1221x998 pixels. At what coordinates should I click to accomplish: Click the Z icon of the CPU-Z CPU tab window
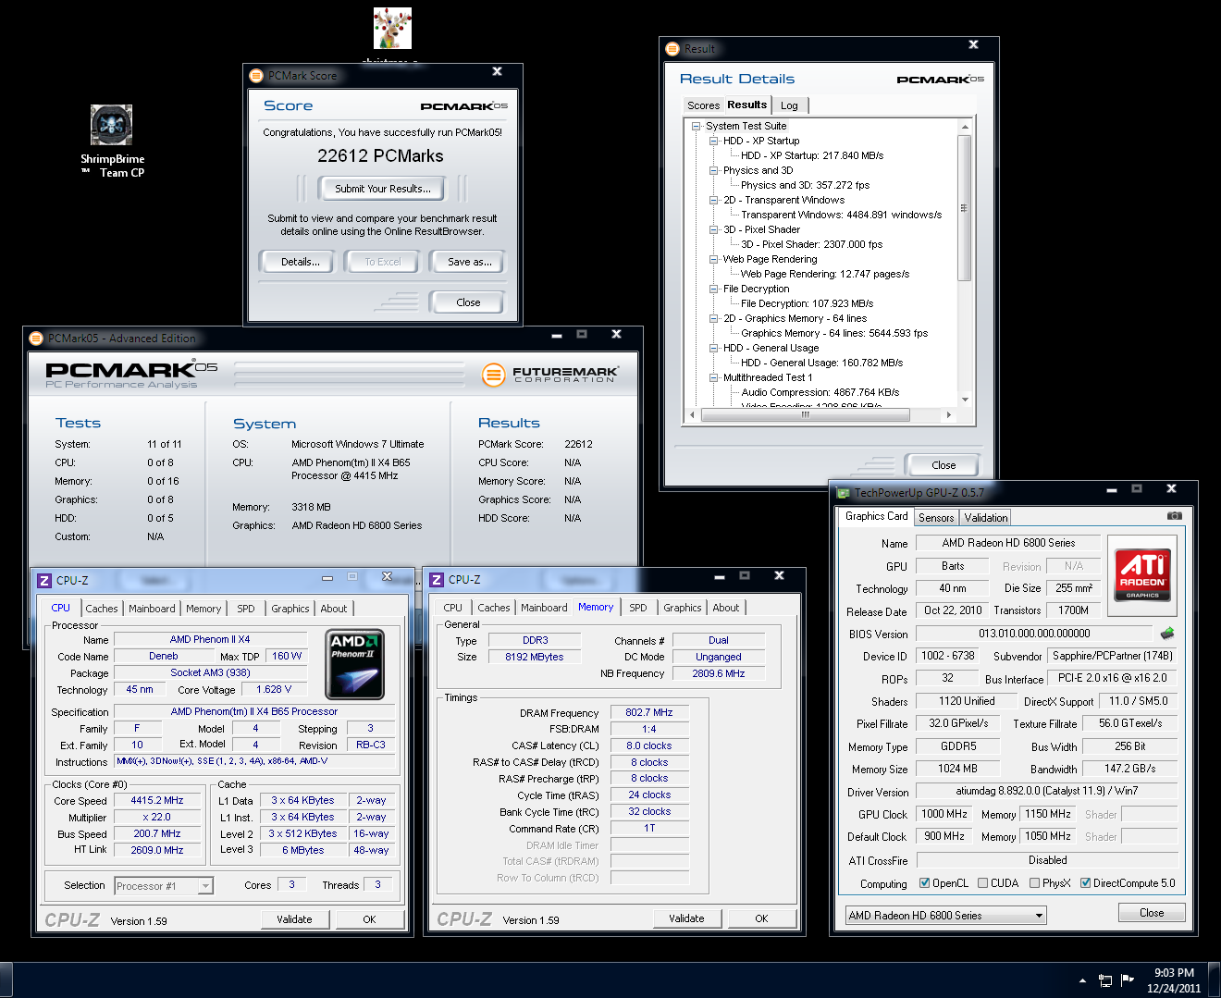[x=44, y=580]
